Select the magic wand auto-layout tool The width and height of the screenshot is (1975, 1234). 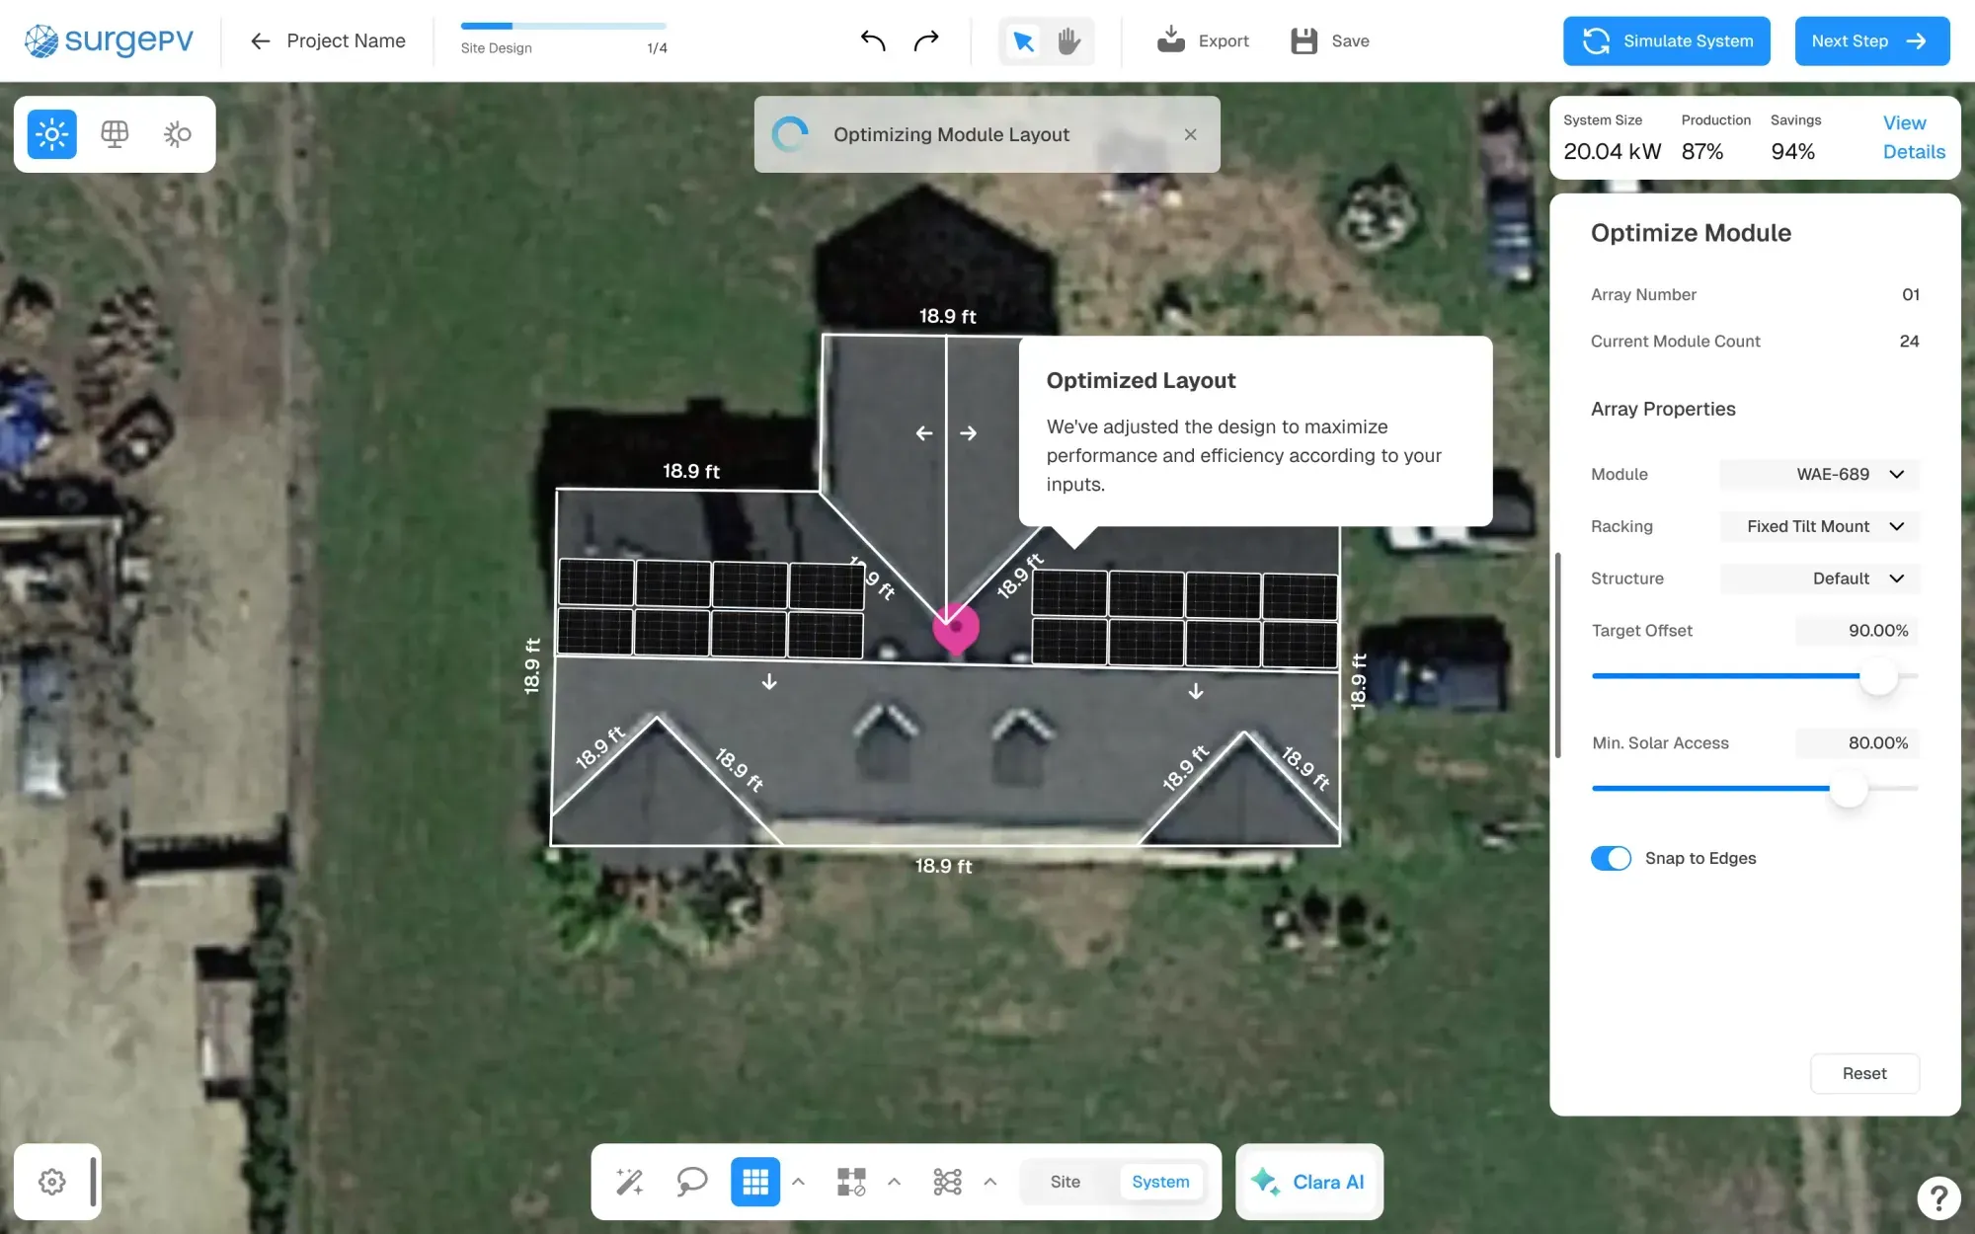(629, 1181)
